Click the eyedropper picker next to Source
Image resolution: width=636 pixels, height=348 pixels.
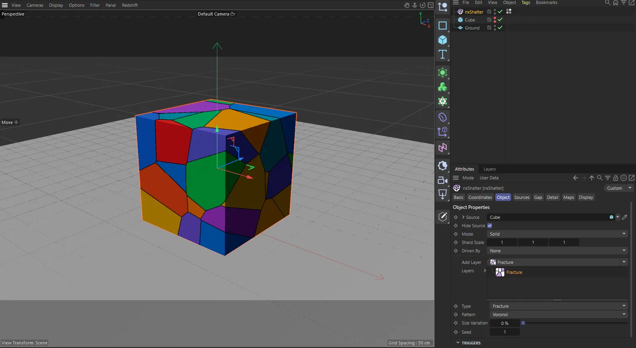click(x=624, y=217)
